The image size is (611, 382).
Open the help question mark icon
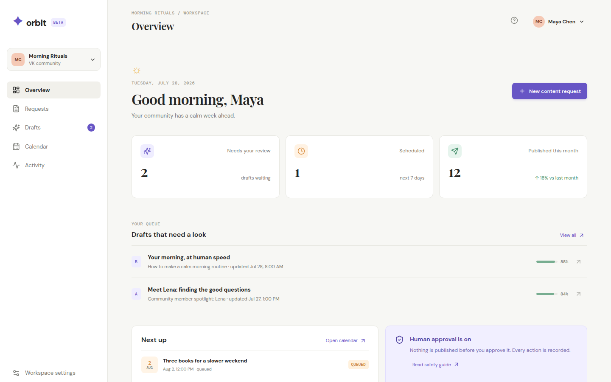[514, 20]
